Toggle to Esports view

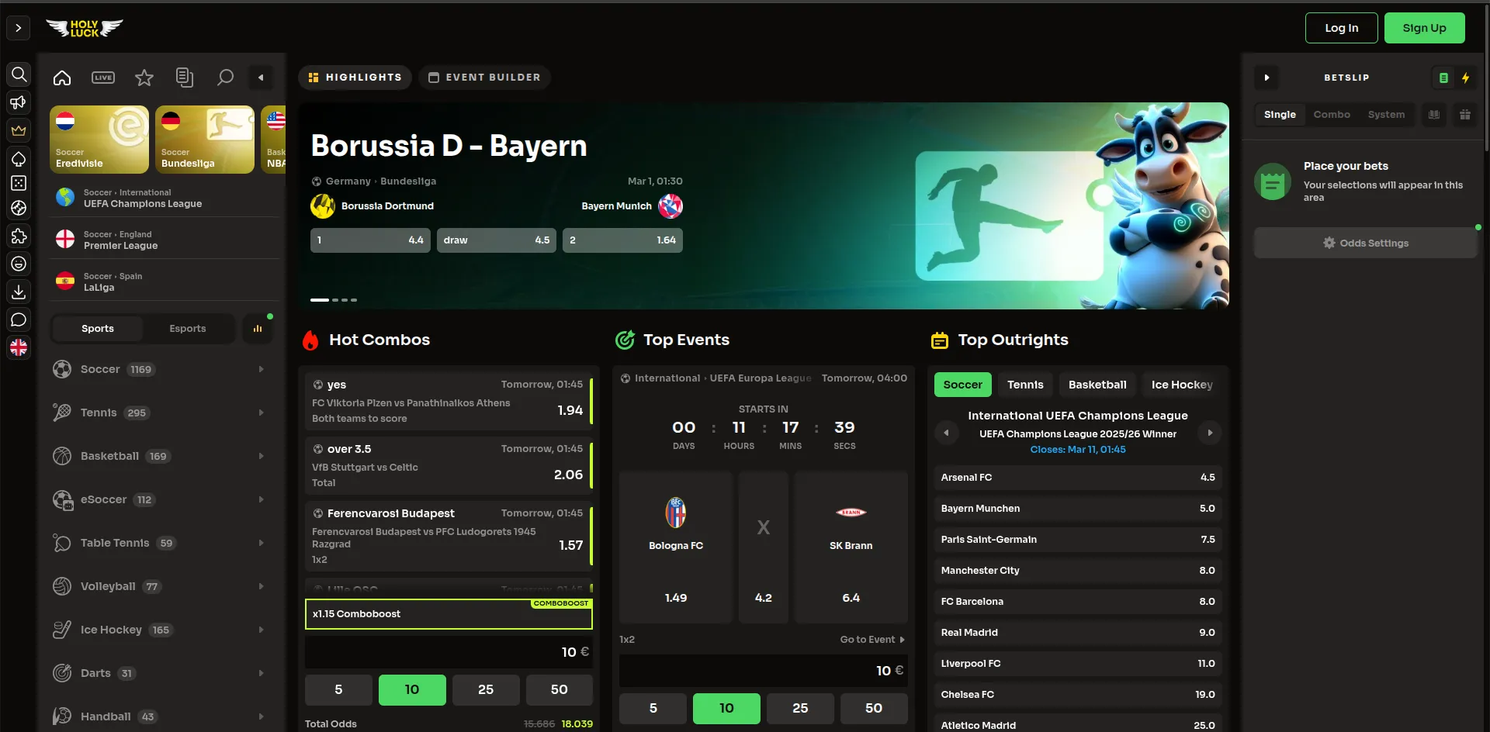point(188,329)
